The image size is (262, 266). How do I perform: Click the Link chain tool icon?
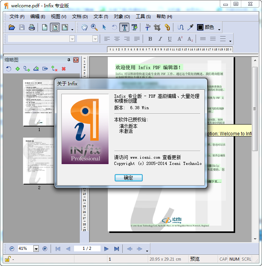tap(167, 27)
